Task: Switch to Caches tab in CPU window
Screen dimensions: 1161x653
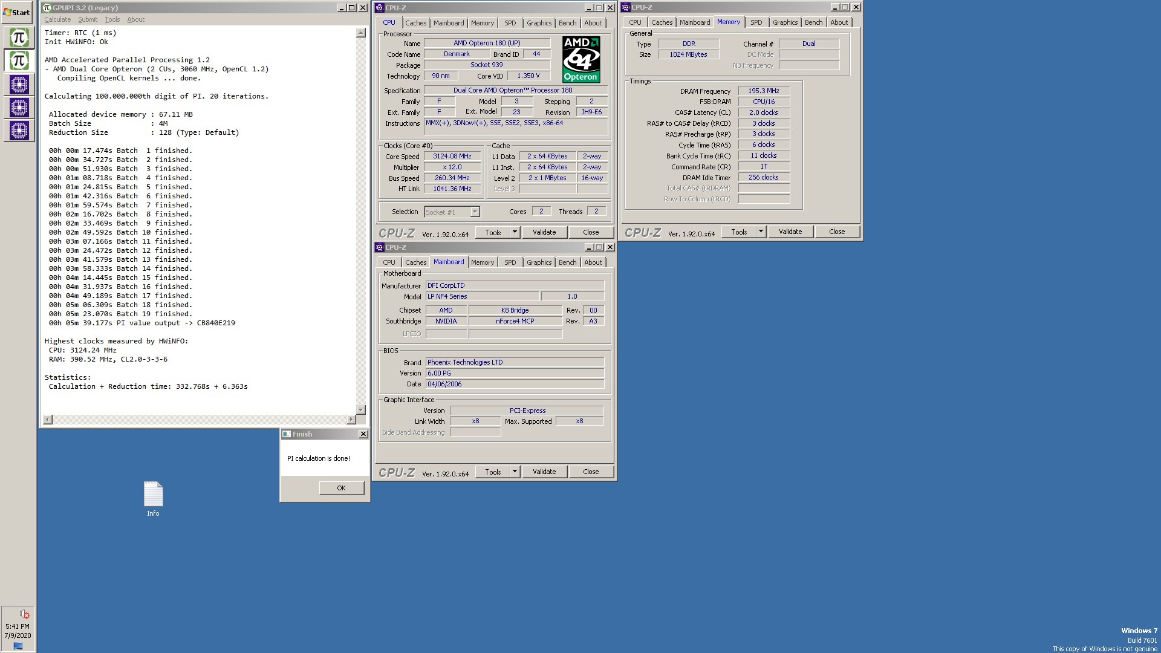Action: click(415, 23)
